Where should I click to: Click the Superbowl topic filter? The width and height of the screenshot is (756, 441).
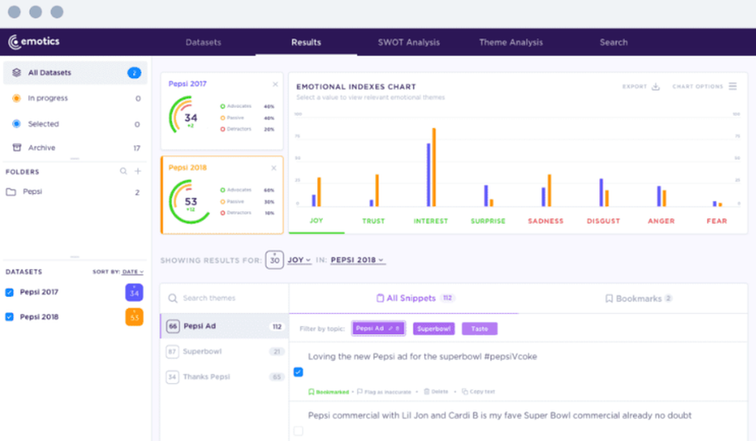[x=433, y=328]
